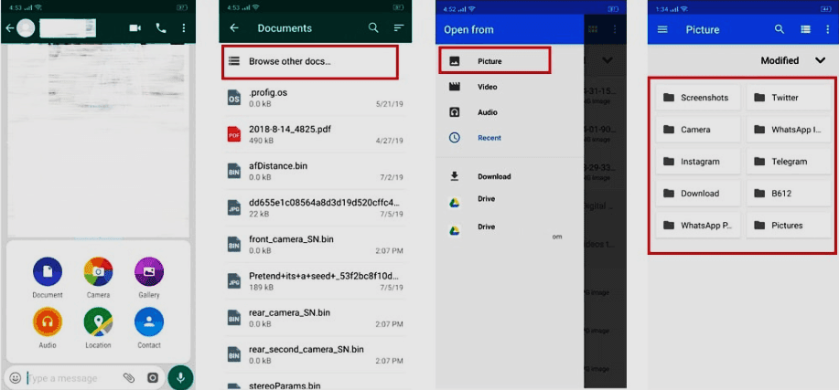Tap the Document attachment icon
This screenshot has width=839, height=390.
[x=48, y=272]
